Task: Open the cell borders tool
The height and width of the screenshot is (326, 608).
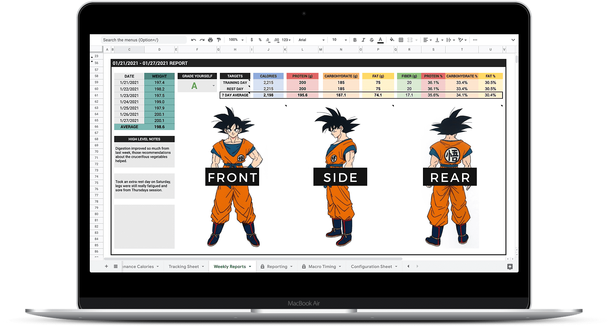Action: [x=401, y=40]
